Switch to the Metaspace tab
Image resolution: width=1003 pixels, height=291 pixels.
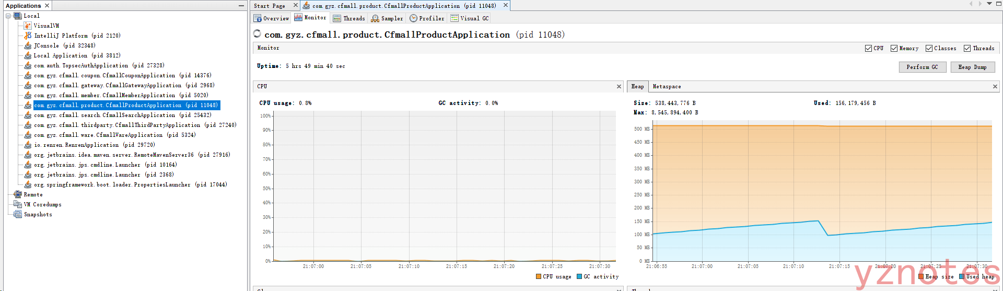[x=667, y=87]
